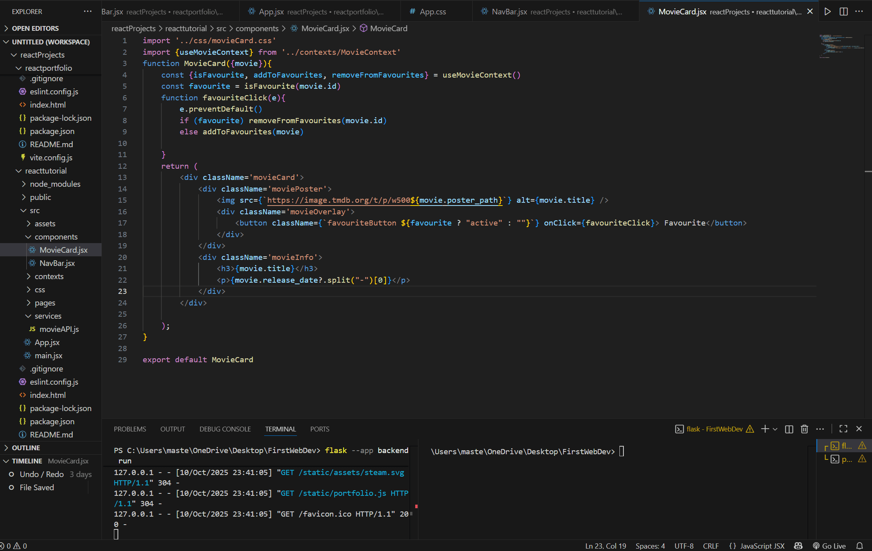Expand the OPEN EDITORS section
Viewport: 872px width, 551px height.
coord(51,28)
